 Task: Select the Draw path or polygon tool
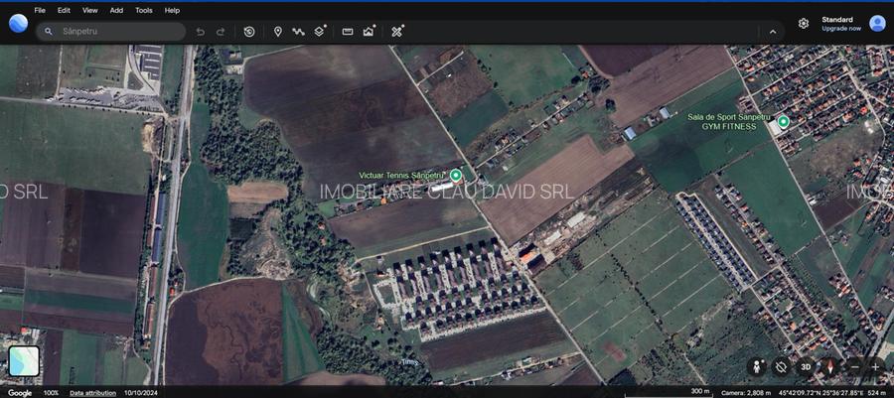[x=297, y=32]
